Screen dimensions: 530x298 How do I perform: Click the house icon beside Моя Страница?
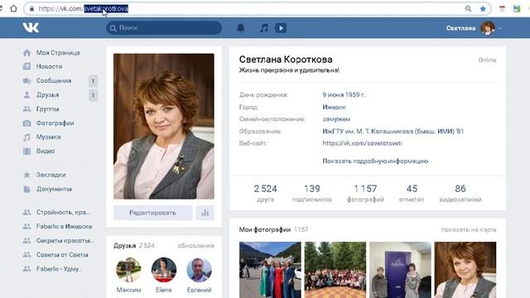point(26,53)
